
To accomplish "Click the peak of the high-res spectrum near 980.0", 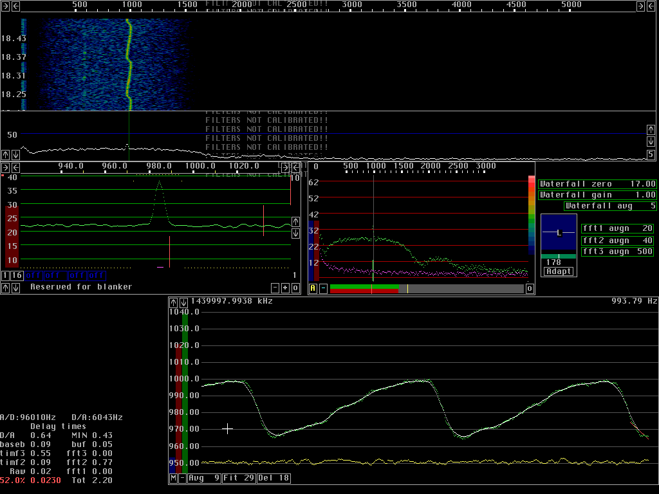I will pyautogui.click(x=160, y=182).
